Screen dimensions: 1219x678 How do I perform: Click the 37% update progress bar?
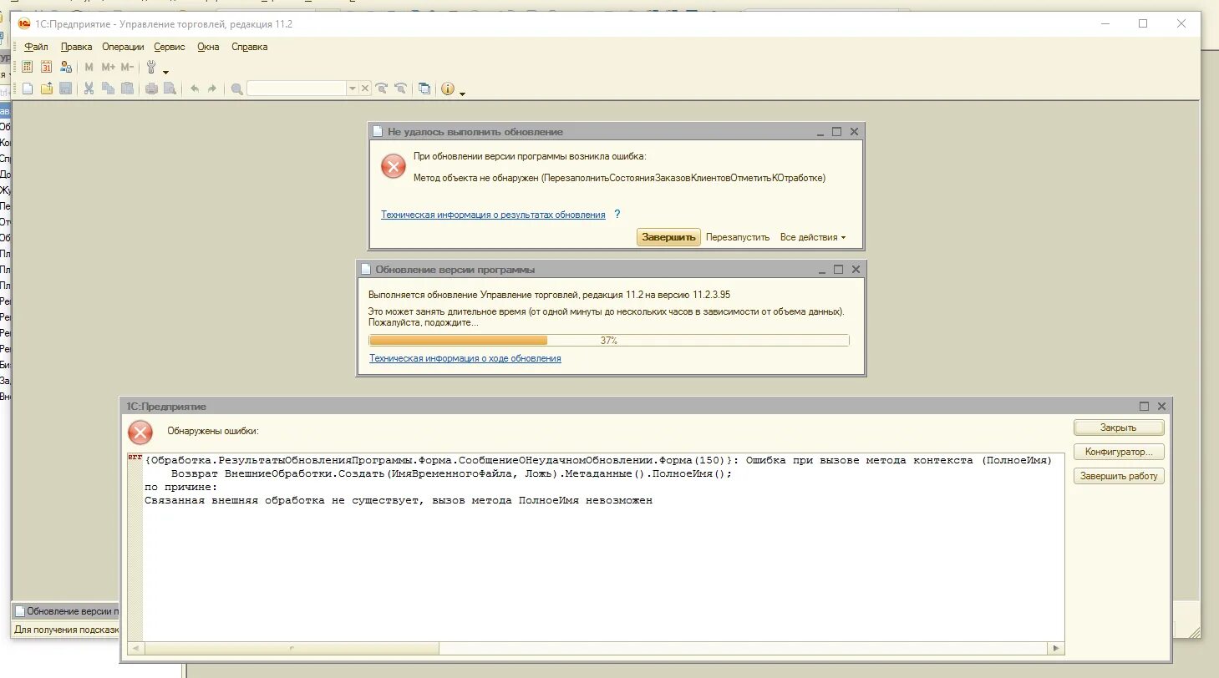click(609, 340)
